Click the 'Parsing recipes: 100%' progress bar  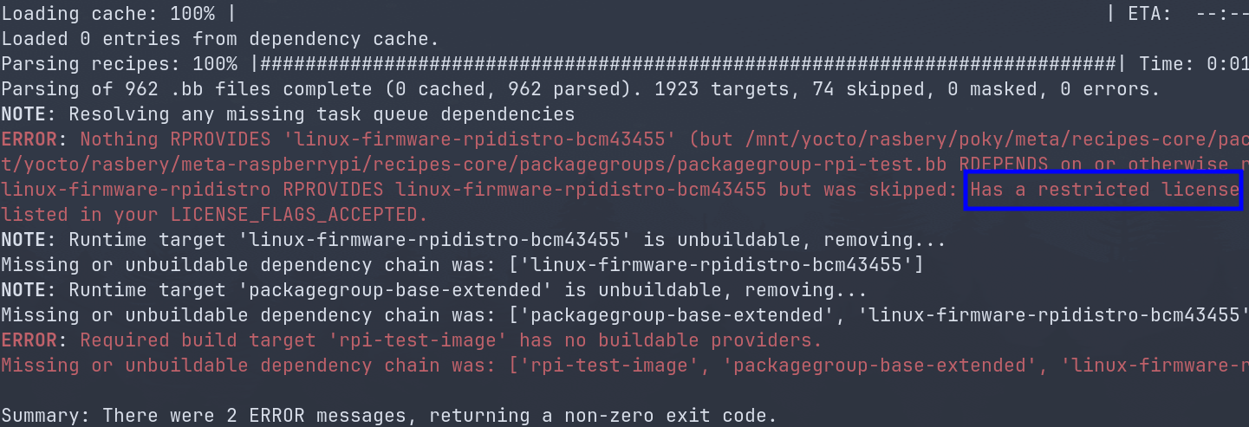[685, 64]
